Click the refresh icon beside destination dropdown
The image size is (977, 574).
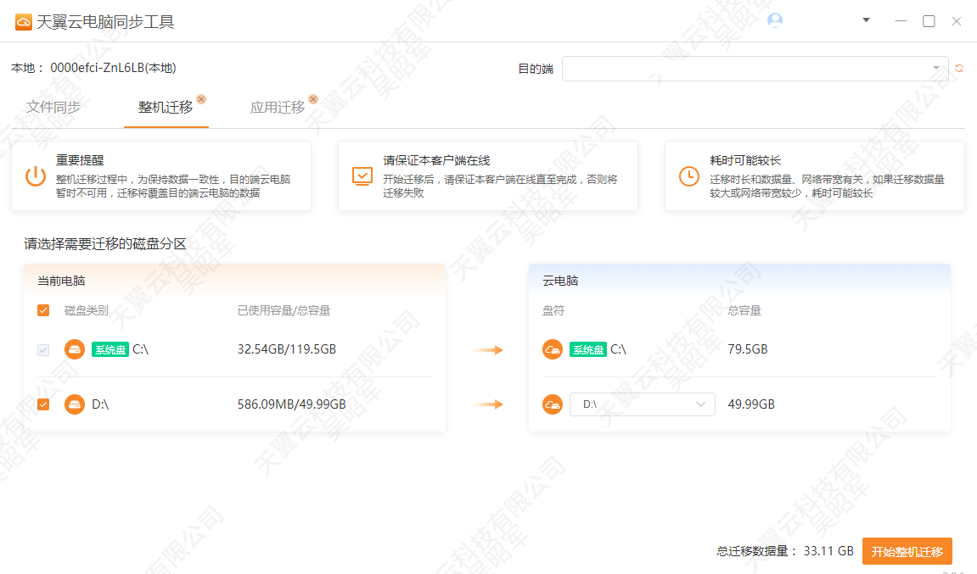click(x=959, y=69)
